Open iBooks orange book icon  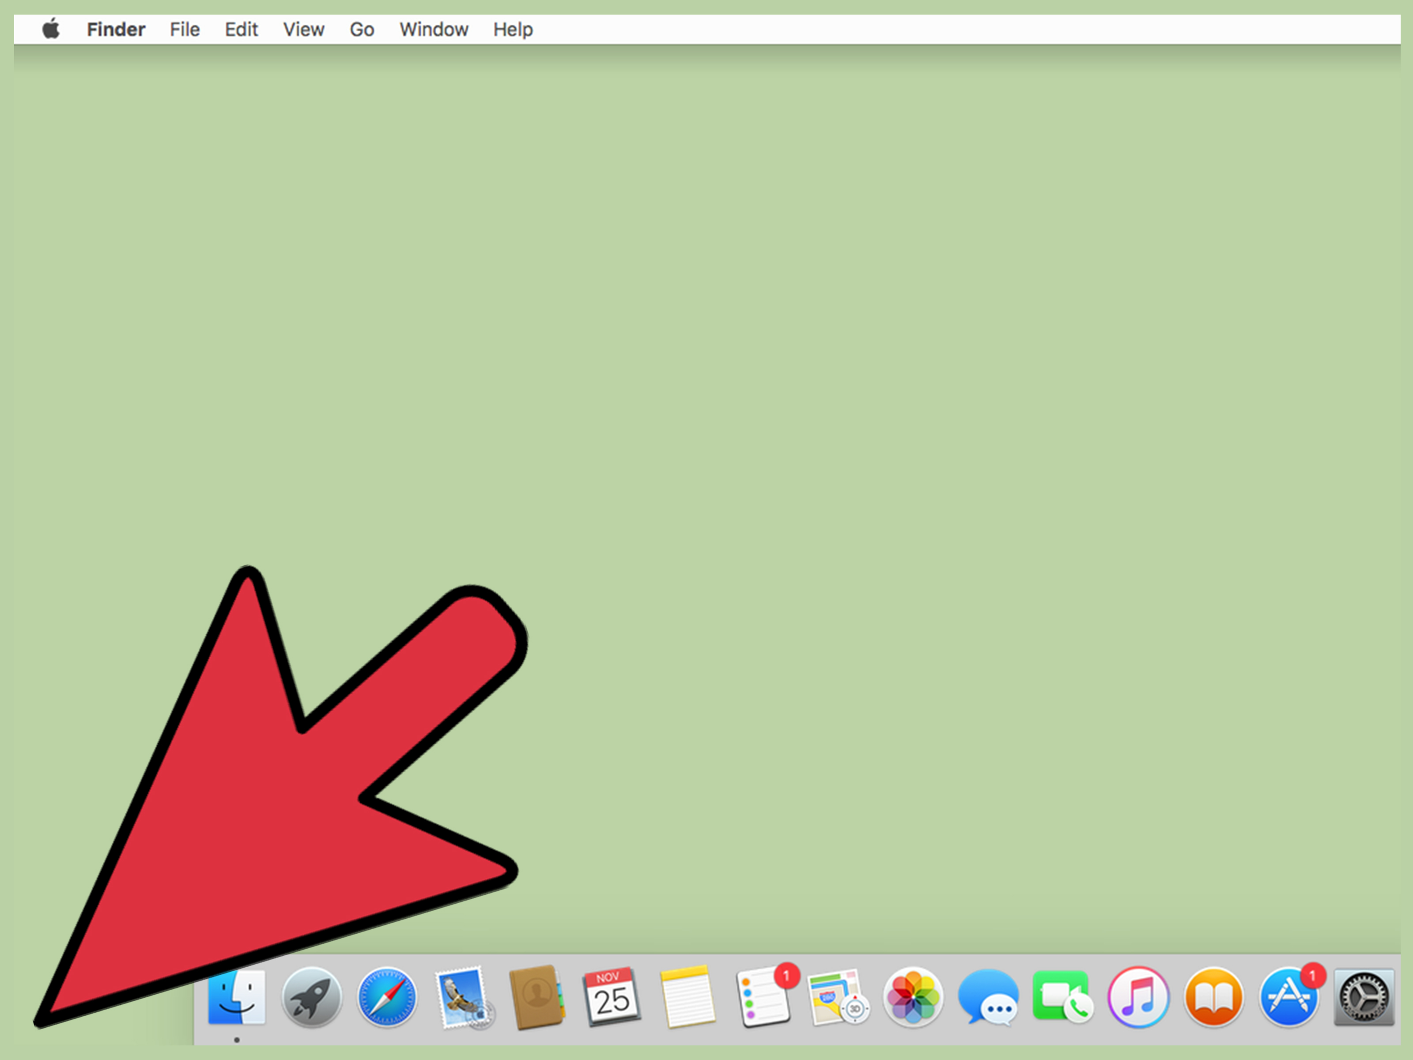[x=1214, y=997]
